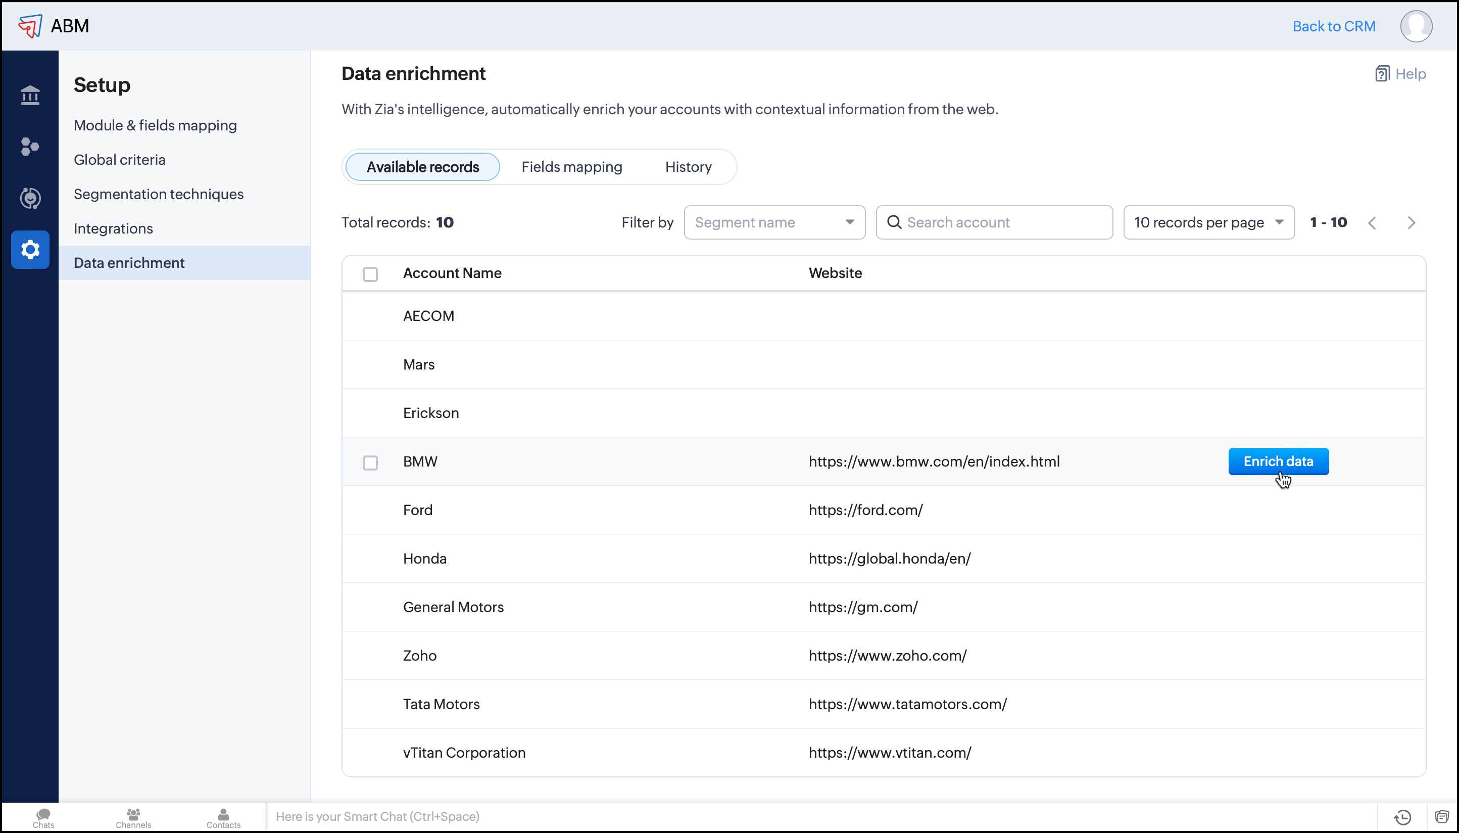1459x833 pixels.
Task: Click the user profile avatar
Action: coord(1416,26)
